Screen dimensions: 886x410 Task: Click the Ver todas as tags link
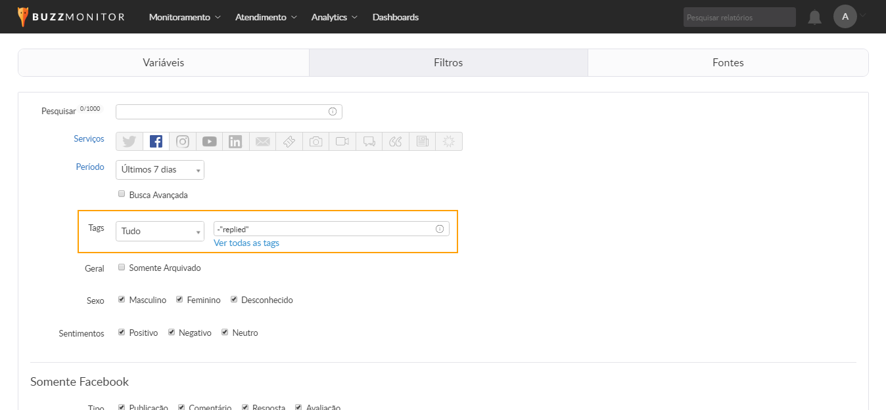[246, 243]
